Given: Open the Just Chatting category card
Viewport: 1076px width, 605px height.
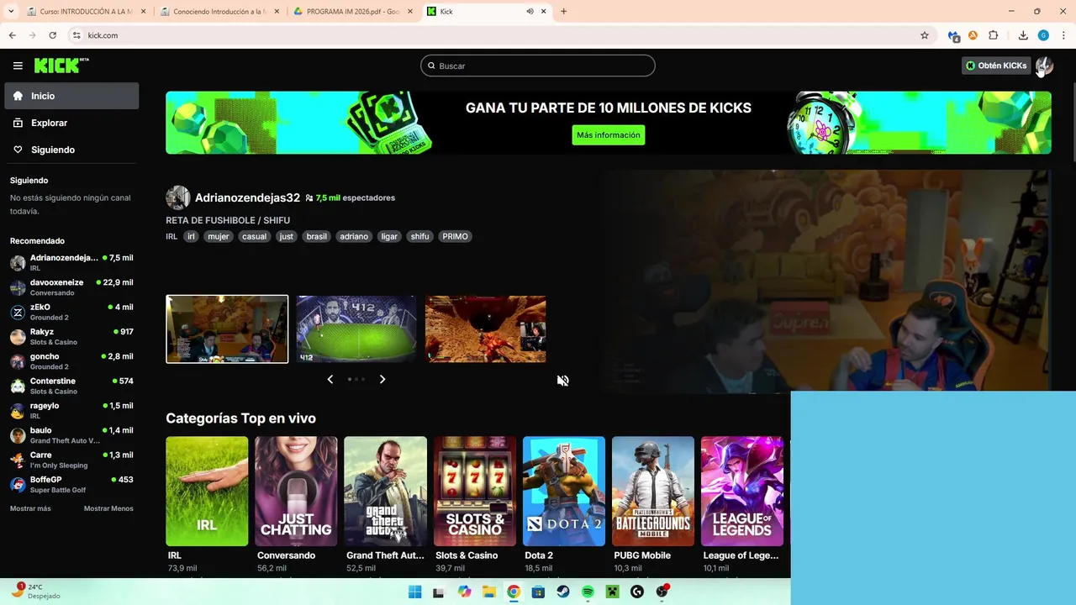Looking at the screenshot, I should [296, 492].
